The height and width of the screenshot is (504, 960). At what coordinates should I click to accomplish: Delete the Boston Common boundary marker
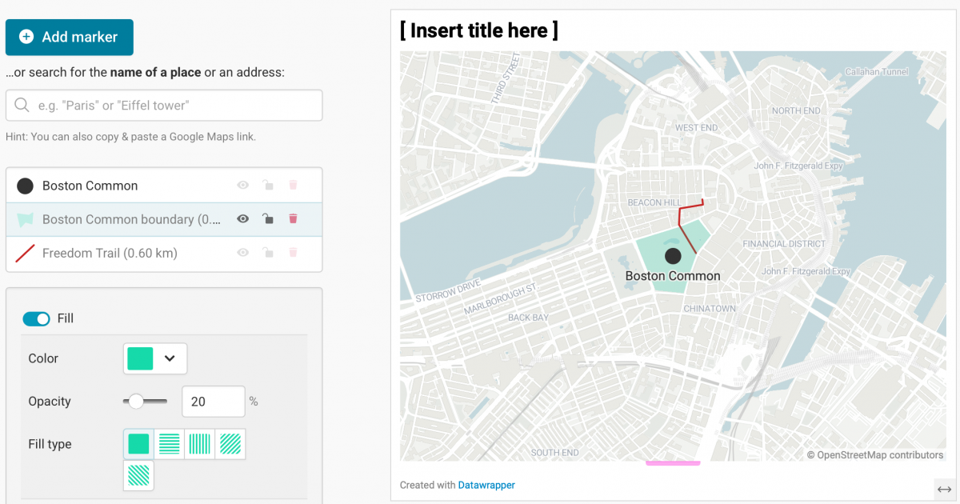point(293,219)
